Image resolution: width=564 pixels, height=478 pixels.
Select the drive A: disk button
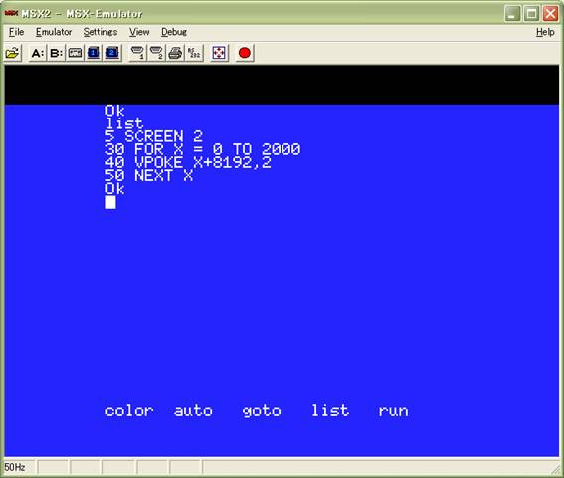click(38, 53)
